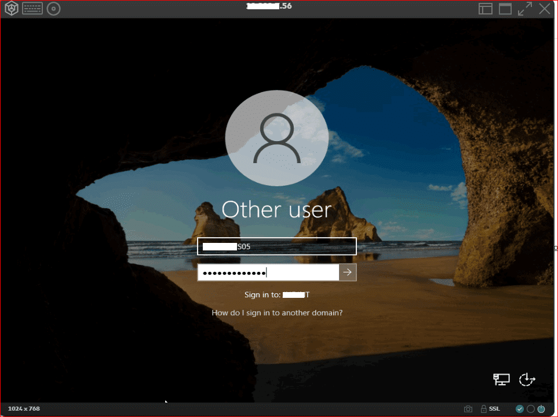The height and width of the screenshot is (417, 558).
Task: Click the checkmark health status indicator
Action: (x=520, y=409)
